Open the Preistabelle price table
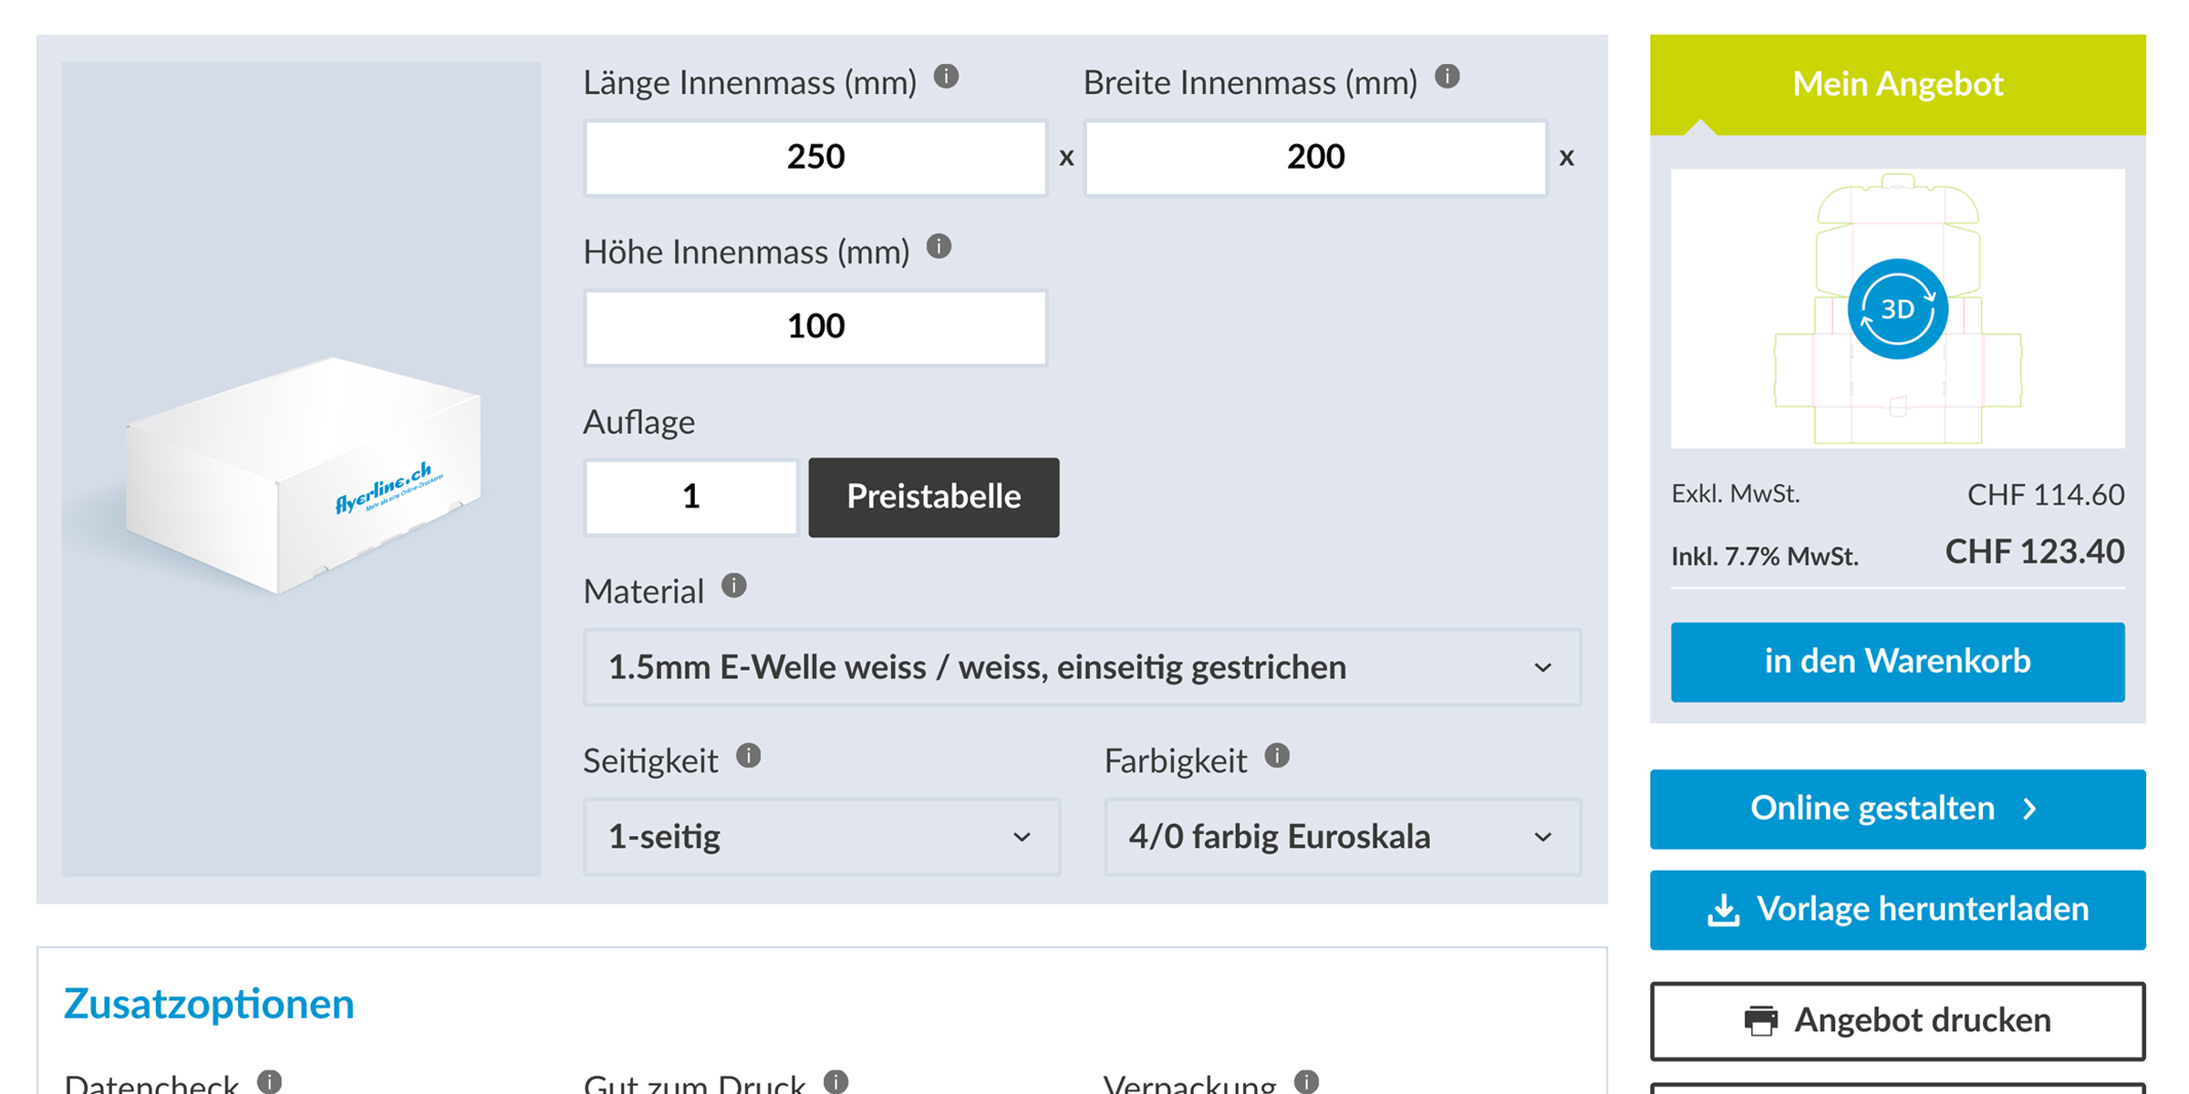This screenshot has width=2189, height=1094. [934, 497]
